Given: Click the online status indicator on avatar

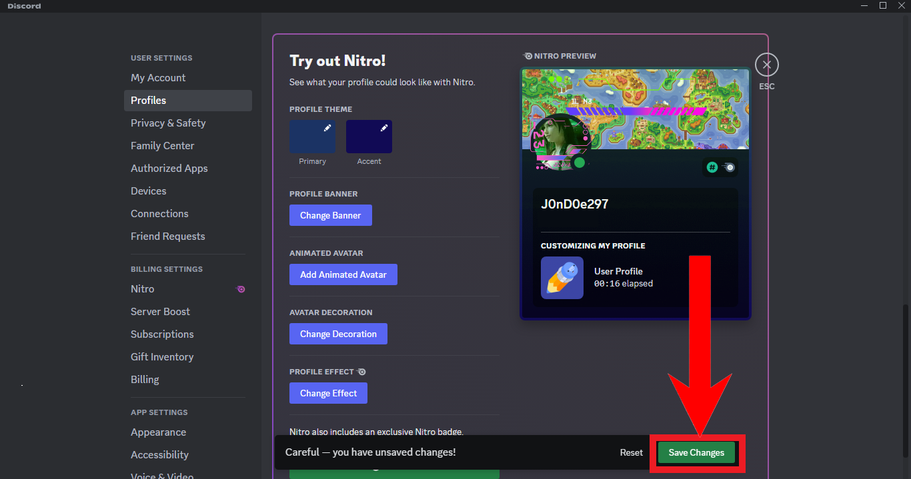Looking at the screenshot, I should [x=580, y=163].
